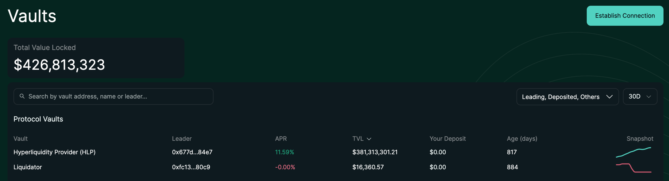
Task: Open the Liquidator vault row
Action: pos(27,167)
